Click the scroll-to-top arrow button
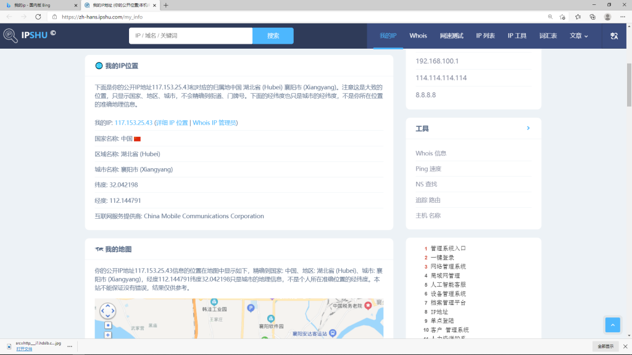Viewport: 632px width, 355px height. [x=612, y=325]
